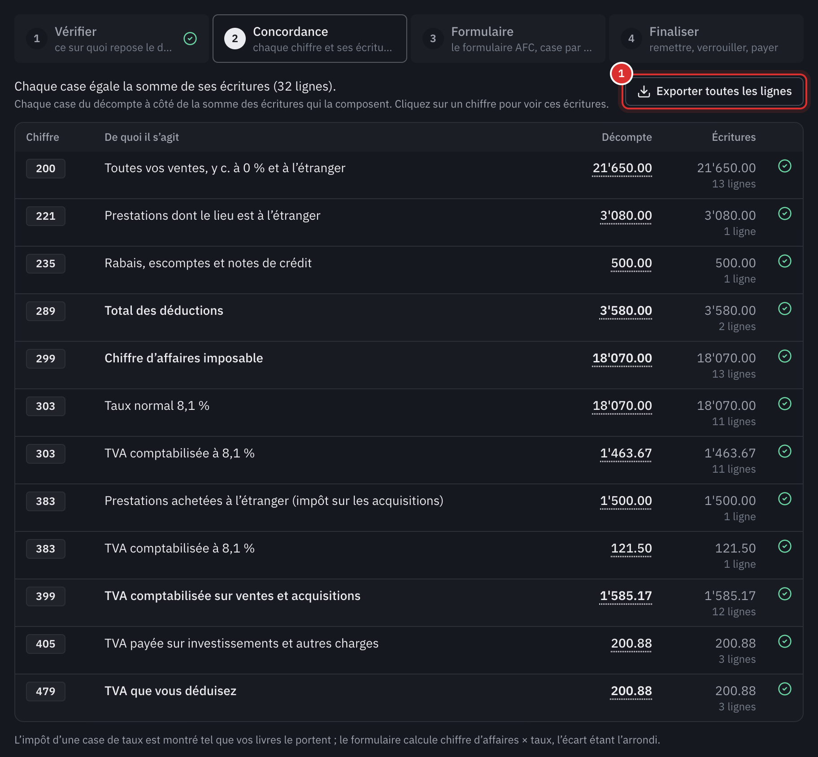The width and height of the screenshot is (818, 757).
Task: Click the 121.50 décompte figure
Action: [x=631, y=548]
